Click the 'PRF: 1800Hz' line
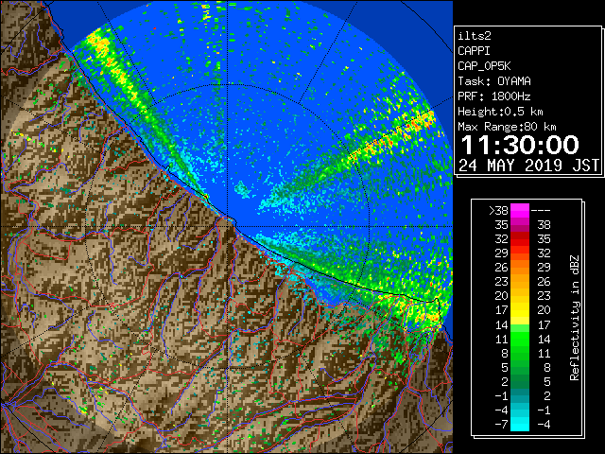Screen dimensions: 605x454 click(x=494, y=96)
